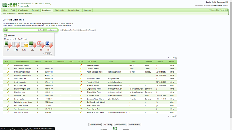Open the Comunicaciones tab
The height and width of the screenshot is (130, 232).
click(x=74, y=10)
